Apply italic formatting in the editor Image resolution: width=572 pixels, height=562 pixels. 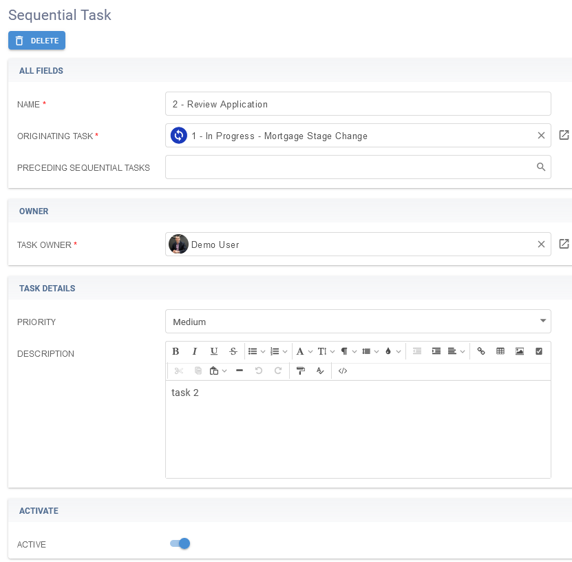click(x=195, y=351)
